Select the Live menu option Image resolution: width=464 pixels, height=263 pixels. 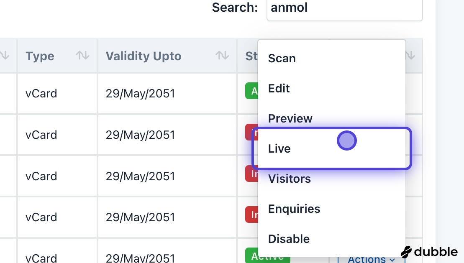click(279, 149)
